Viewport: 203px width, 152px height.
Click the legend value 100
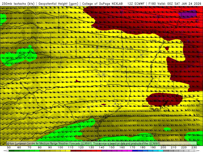[x=60, y=147]
